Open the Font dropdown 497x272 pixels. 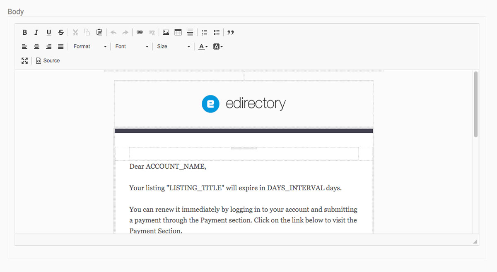tap(132, 47)
